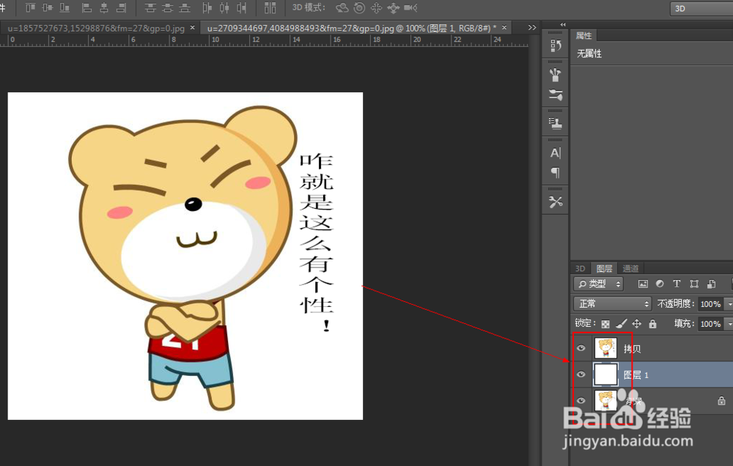The image size is (733, 466).
Task: Select the 3D slide mode icon
Action: 393,8
